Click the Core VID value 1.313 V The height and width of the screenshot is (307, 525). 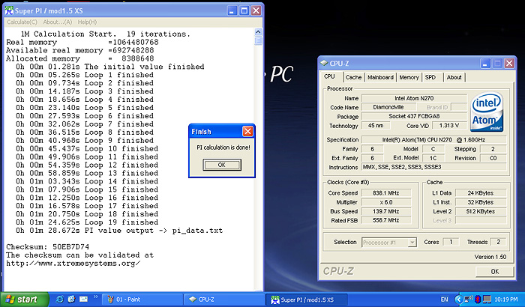449,125
